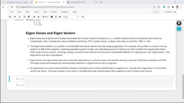Paste cells below with the toolbar icon
The image size is (184, 103).
29,17
